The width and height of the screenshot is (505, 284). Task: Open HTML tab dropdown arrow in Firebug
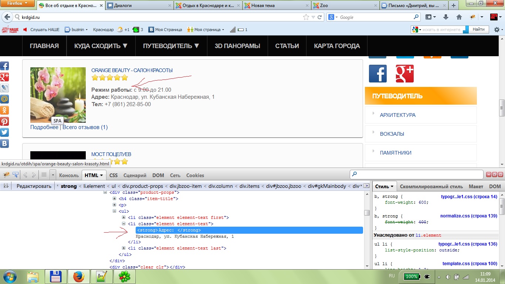click(102, 175)
